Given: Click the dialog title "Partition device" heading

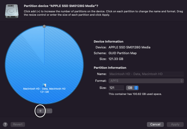Looking at the screenshot, I should (61, 6).
